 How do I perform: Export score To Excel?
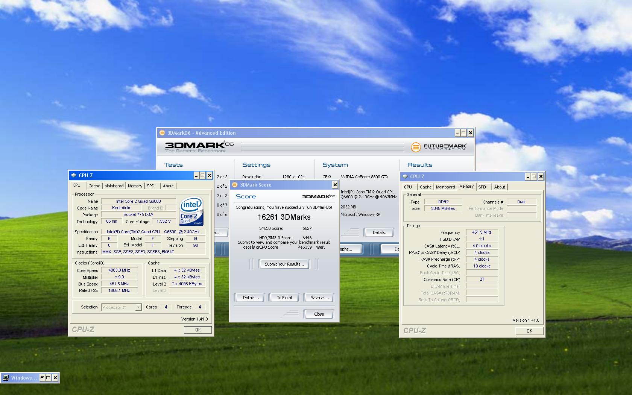click(284, 298)
